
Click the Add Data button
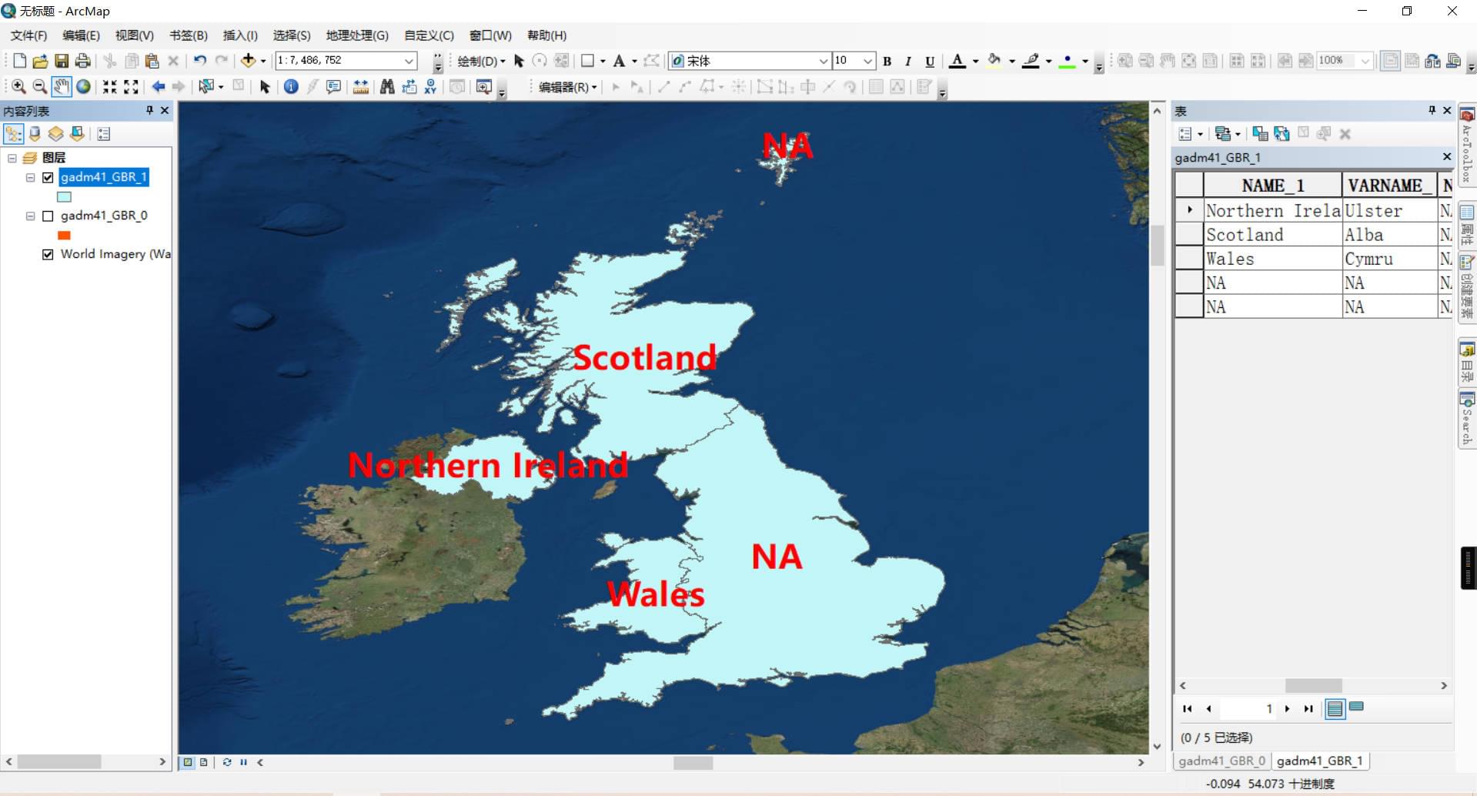click(248, 61)
